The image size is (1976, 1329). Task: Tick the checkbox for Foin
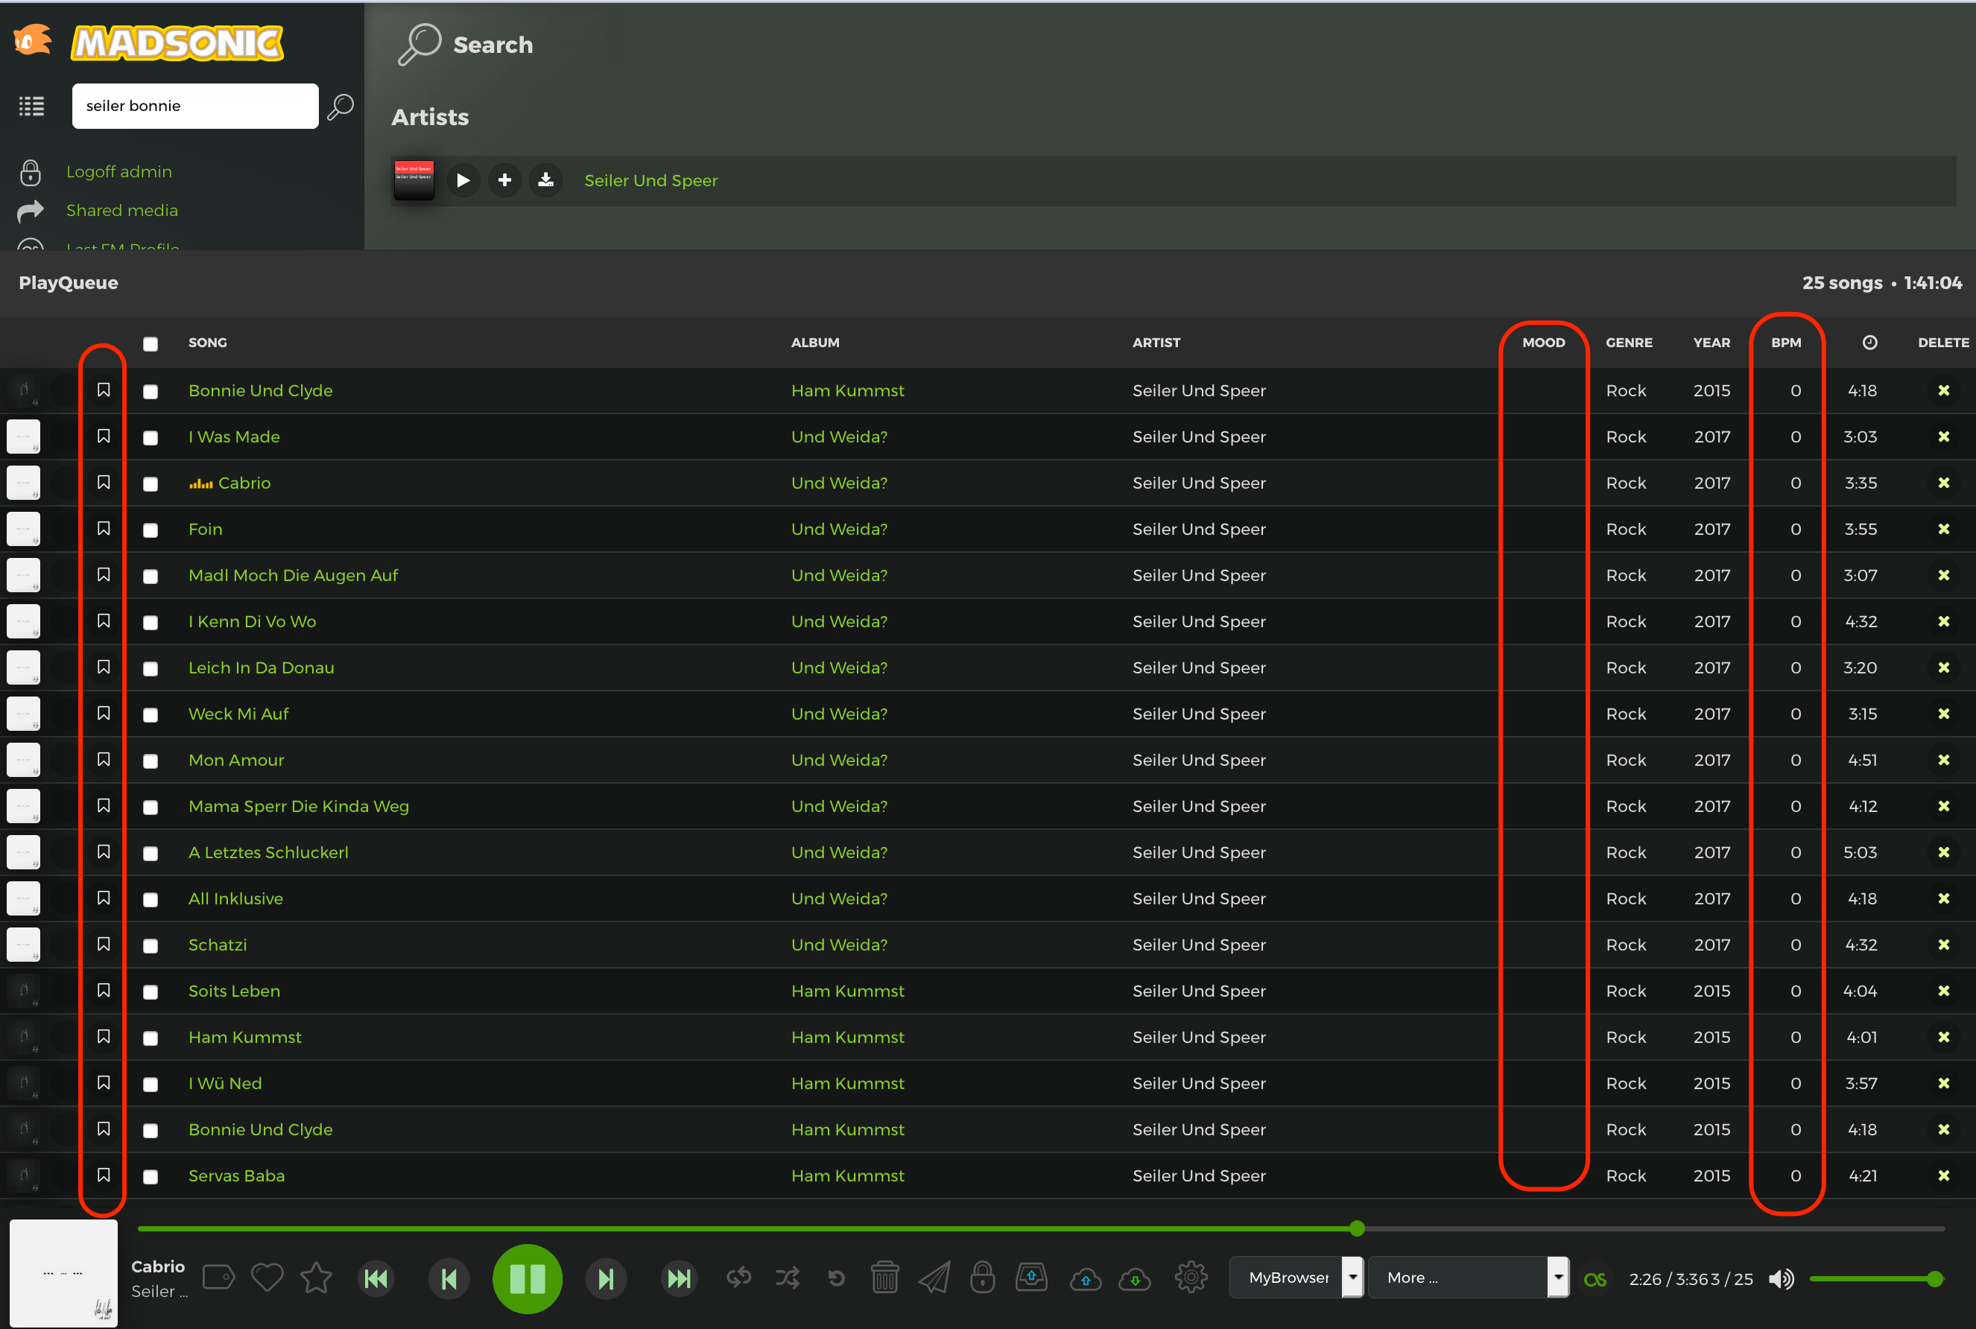tap(151, 530)
